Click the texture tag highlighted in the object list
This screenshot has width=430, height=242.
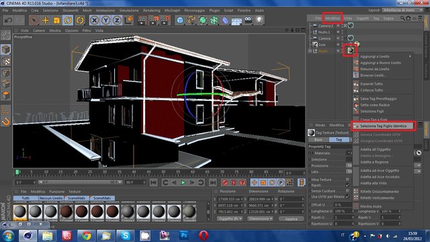point(350,50)
